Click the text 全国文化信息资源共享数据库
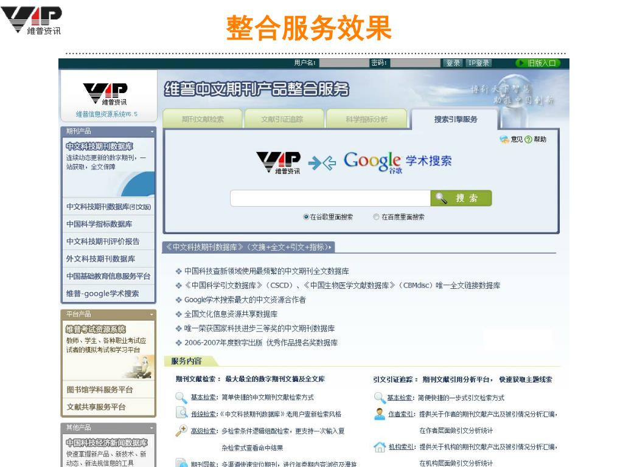This screenshot has width=623, height=467. click(231, 314)
